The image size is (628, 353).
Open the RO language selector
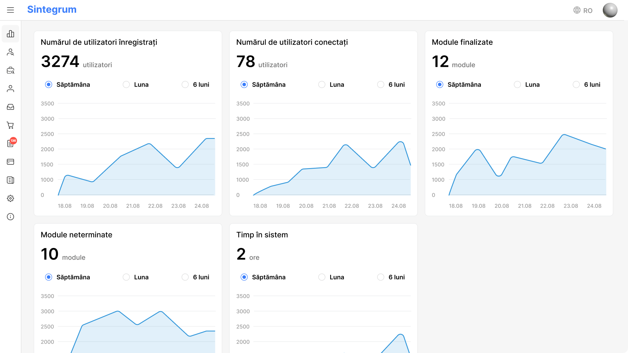[583, 10]
